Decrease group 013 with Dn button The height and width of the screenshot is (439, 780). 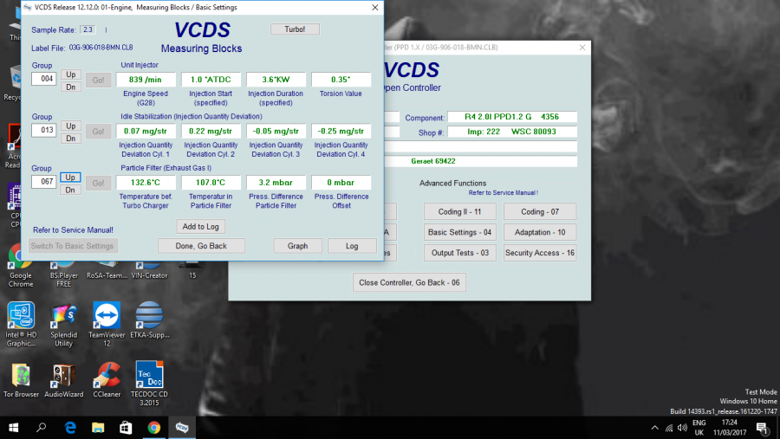coord(72,138)
